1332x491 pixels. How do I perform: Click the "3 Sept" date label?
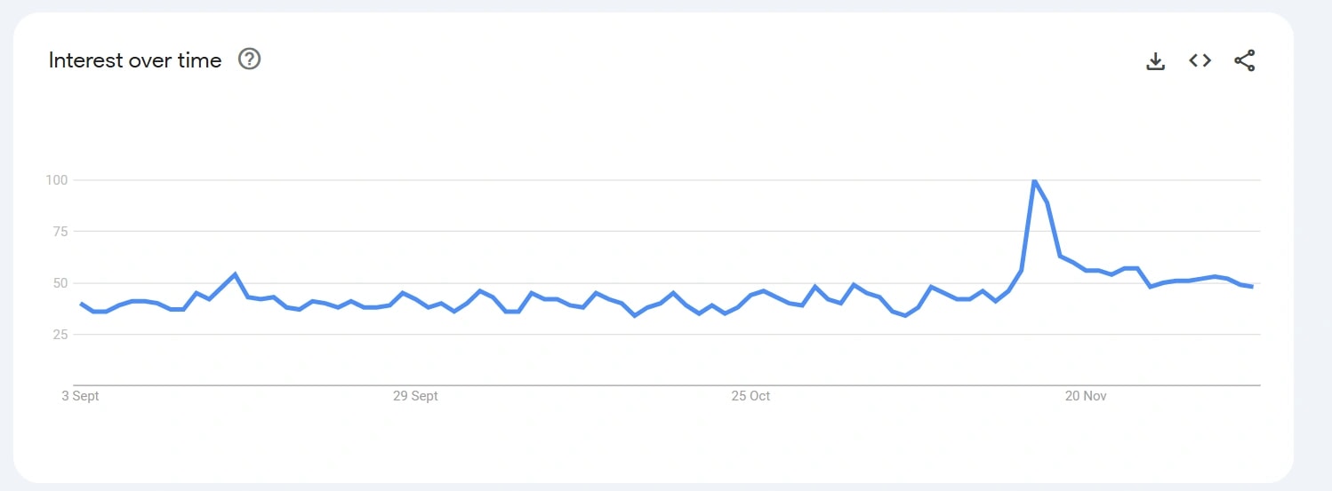coord(80,396)
